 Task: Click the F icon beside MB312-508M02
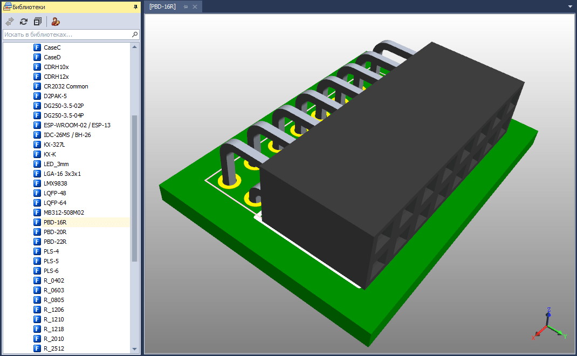[37, 213]
